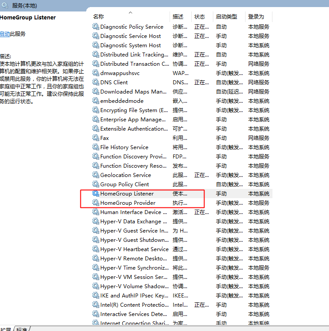Click the gear icon of Group Policy Client
Screen dimensions: 329x331
click(x=96, y=184)
